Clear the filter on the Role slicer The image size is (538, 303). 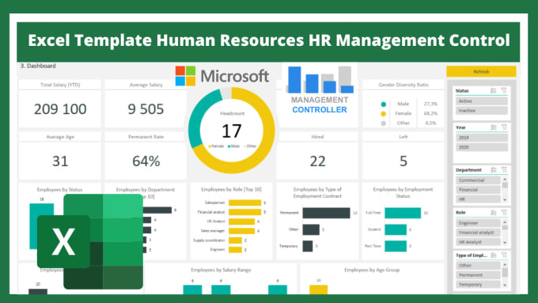coord(504,213)
